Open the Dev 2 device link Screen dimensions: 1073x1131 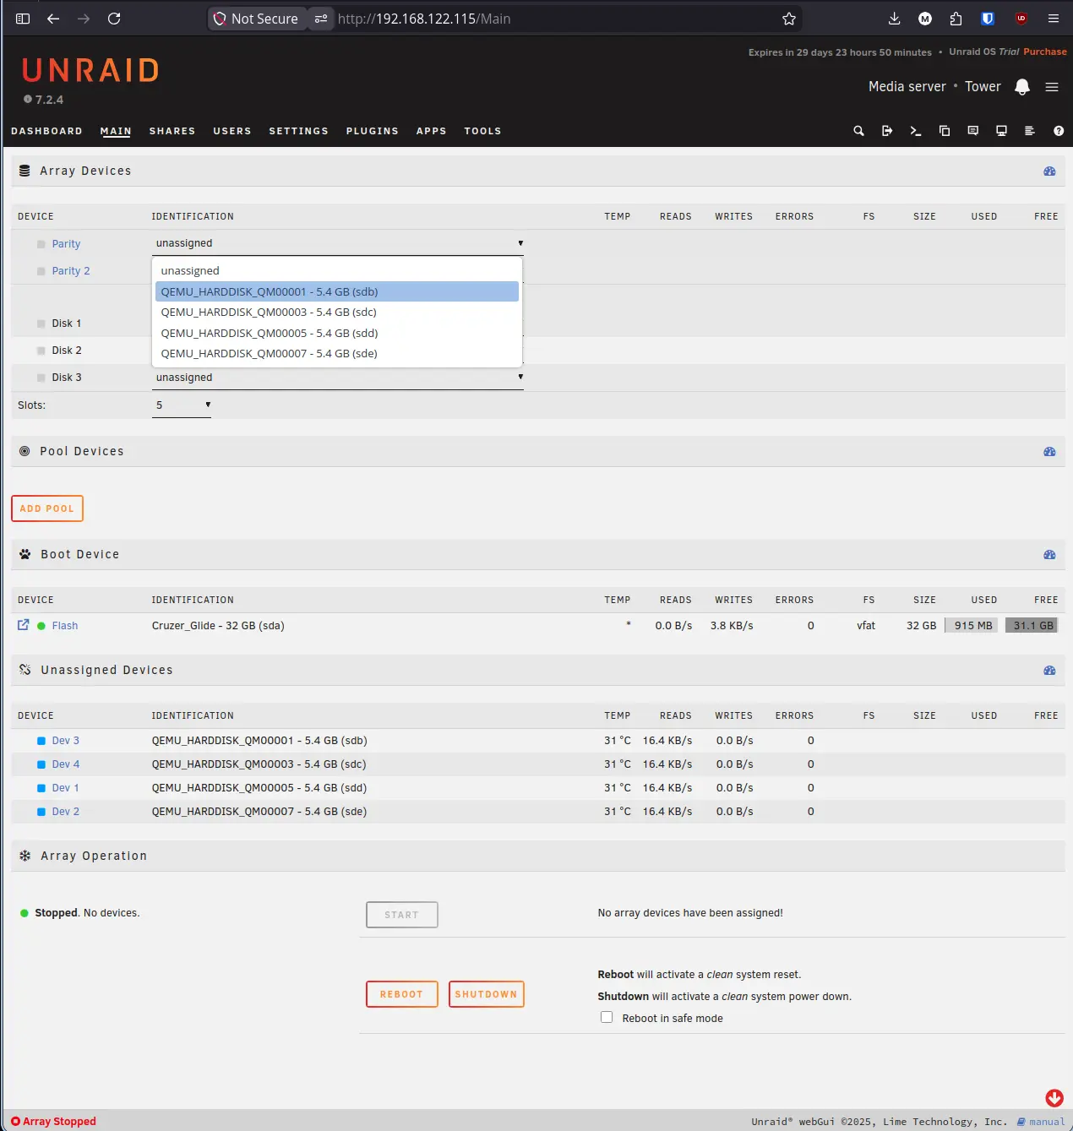tap(65, 812)
